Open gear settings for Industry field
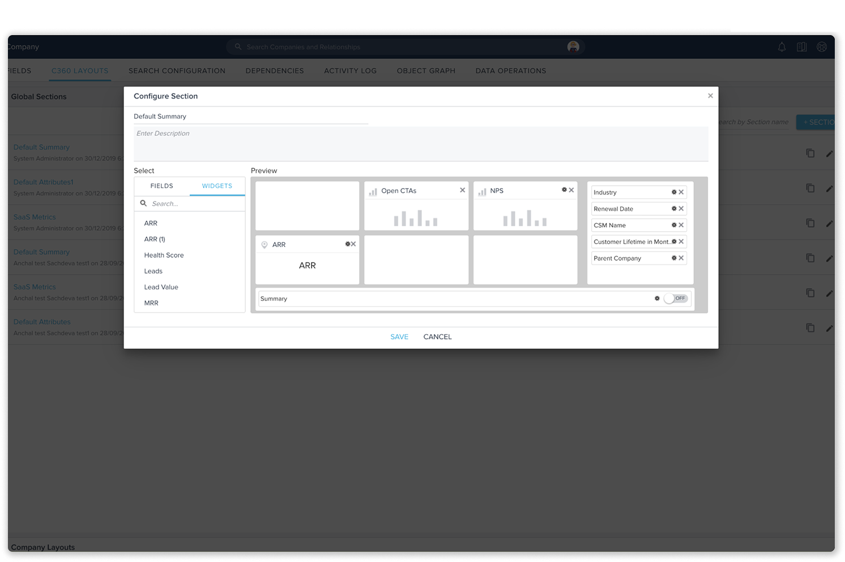 pyautogui.click(x=674, y=192)
